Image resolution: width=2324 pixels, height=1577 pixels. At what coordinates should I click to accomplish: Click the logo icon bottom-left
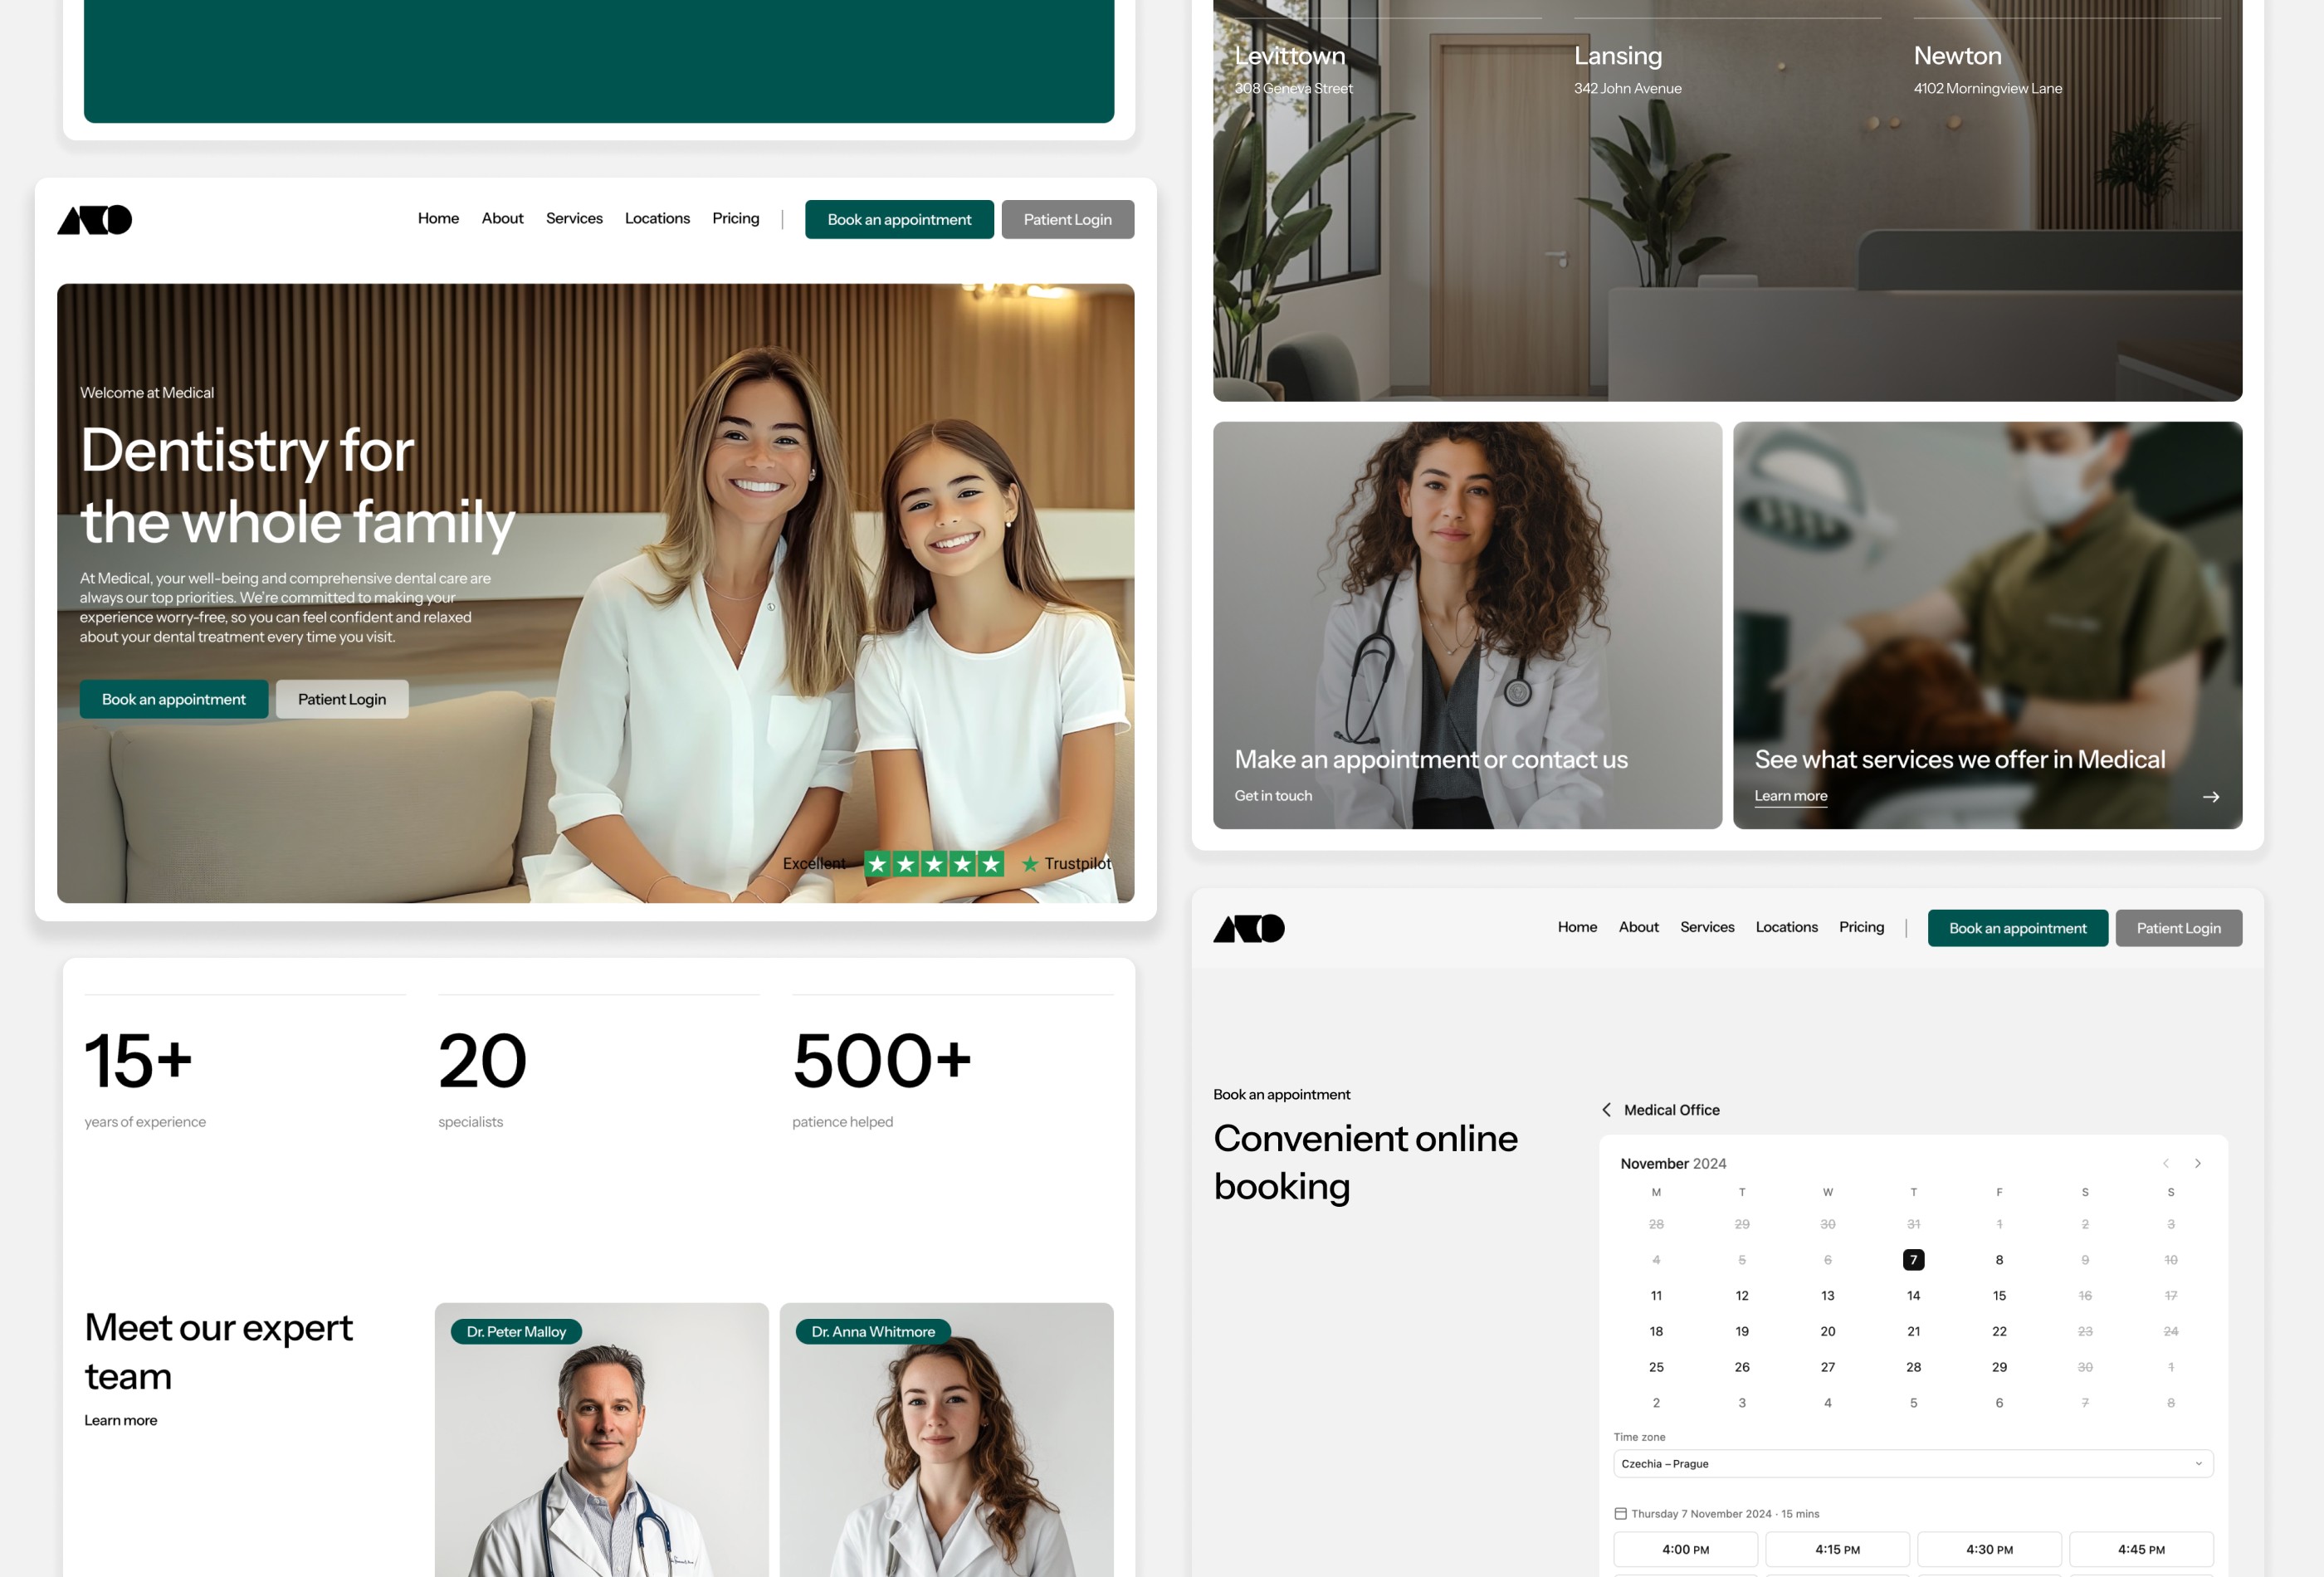(1251, 928)
